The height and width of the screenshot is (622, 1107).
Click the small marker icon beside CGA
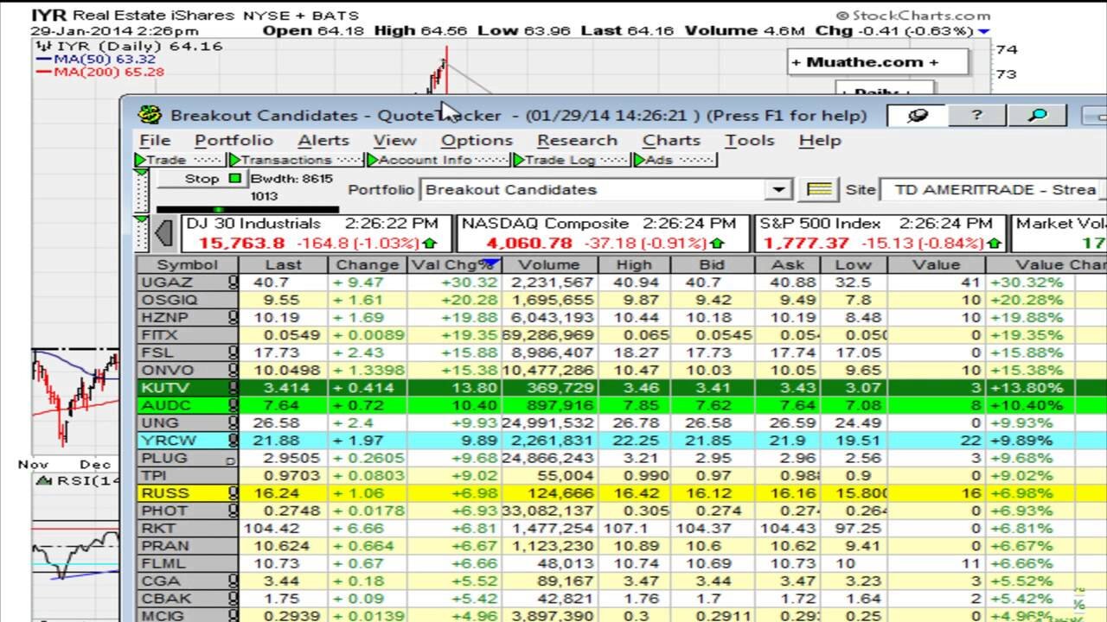point(233,581)
